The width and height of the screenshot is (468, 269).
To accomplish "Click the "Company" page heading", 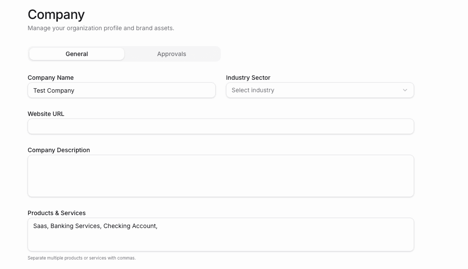I will (56, 14).
